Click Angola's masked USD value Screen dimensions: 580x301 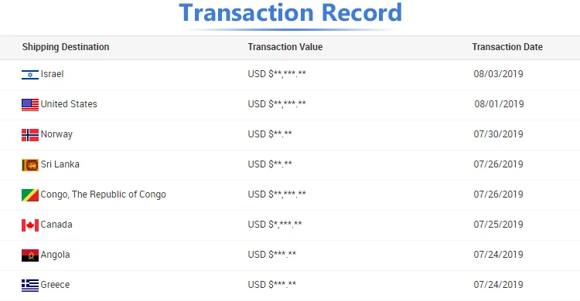[272, 255]
